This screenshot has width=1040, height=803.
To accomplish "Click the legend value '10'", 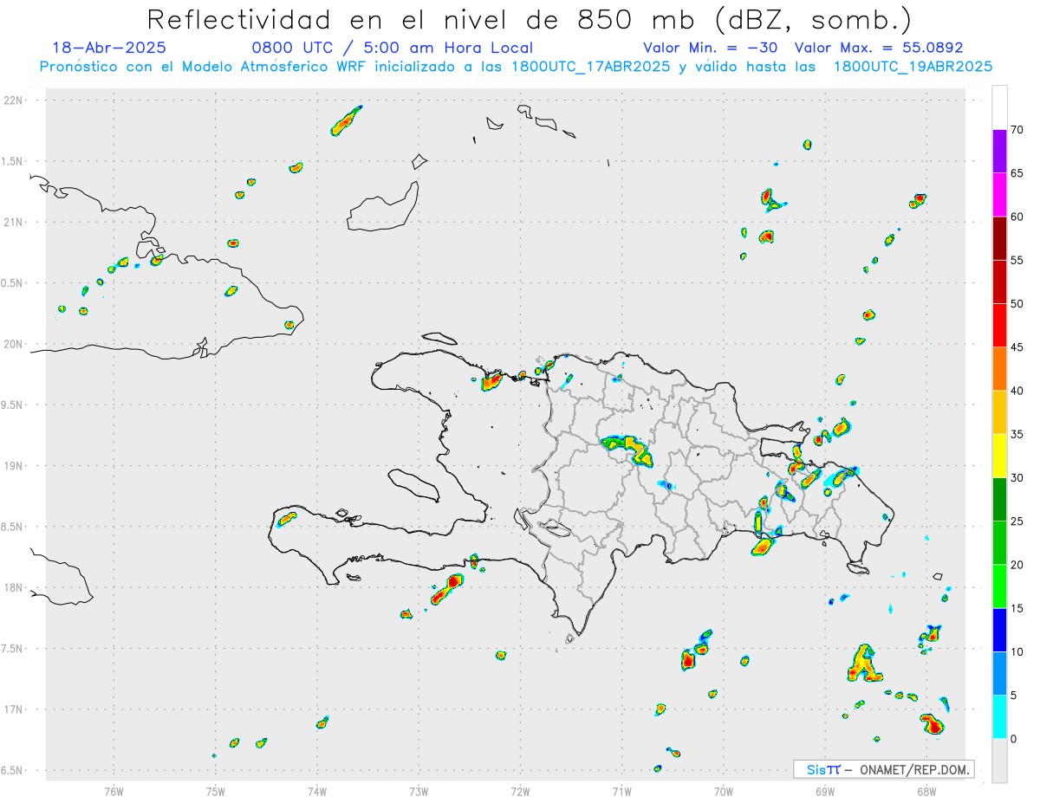I will (1017, 652).
